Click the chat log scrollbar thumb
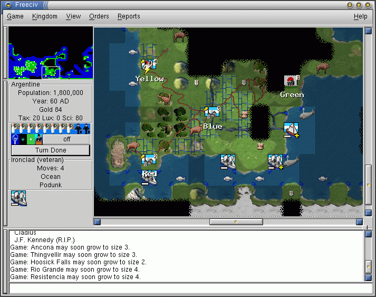Screen dimensions: 376x297 368,267
